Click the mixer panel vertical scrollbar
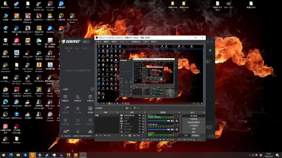This screenshot has height=158, width=282. pyautogui.click(x=180, y=124)
